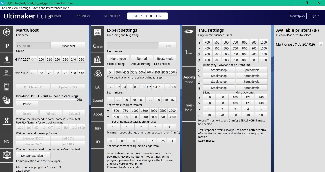The image size is (325, 172).
Task: Select Stealthshop mode for X axis
Action: tap(219, 70)
